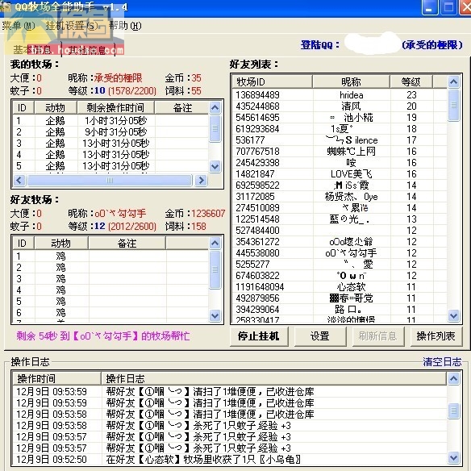
Task: Open the 挂机设置(S) menu
Action: 72,26
